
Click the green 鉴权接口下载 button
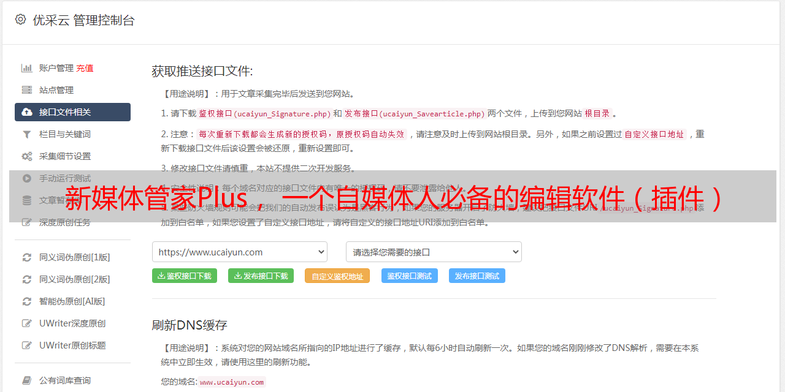coord(185,276)
